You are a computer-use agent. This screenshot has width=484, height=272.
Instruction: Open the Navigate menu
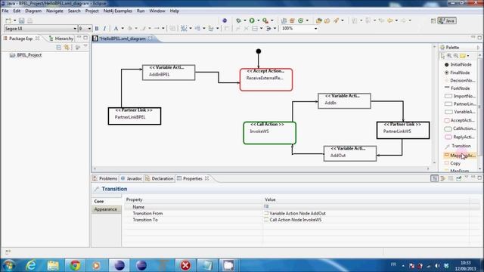(54, 11)
